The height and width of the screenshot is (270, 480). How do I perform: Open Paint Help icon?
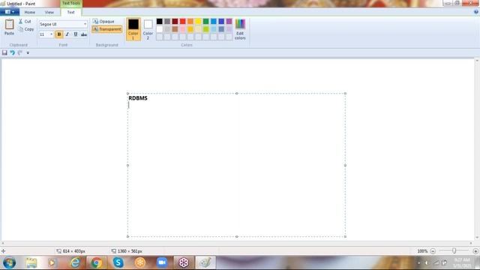coord(476,12)
